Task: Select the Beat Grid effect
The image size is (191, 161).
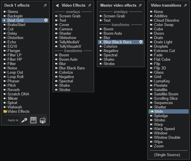Action: pyautogui.click(x=25, y=20)
